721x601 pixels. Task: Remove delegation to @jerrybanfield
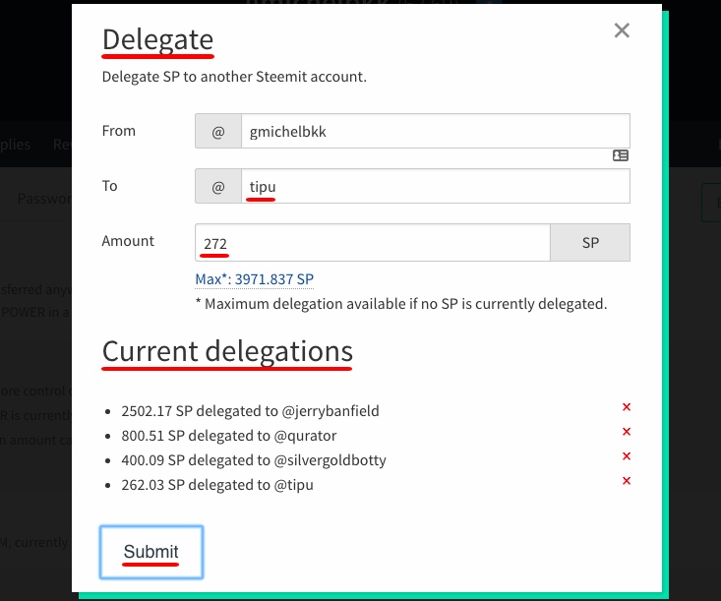[627, 407]
